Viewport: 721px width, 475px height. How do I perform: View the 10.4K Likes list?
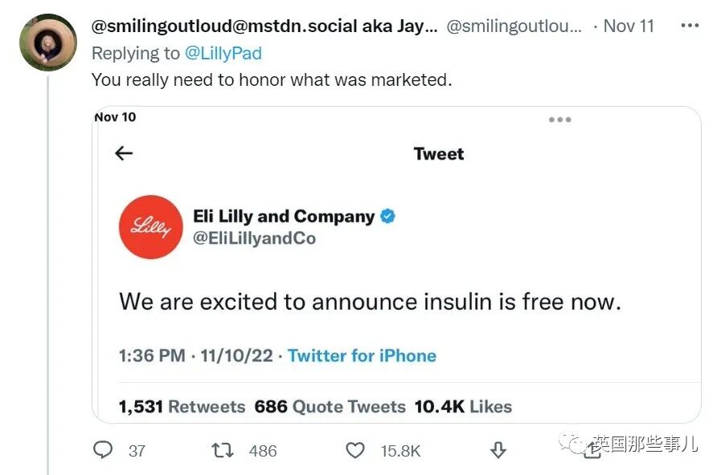[463, 407]
